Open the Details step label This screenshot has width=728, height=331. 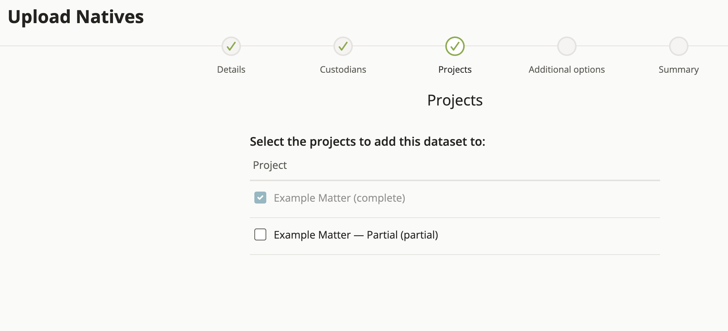231,70
